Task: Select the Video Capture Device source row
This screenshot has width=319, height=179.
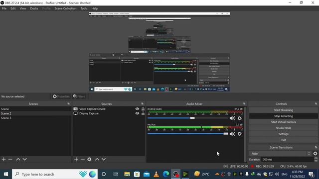Action: coord(109,109)
